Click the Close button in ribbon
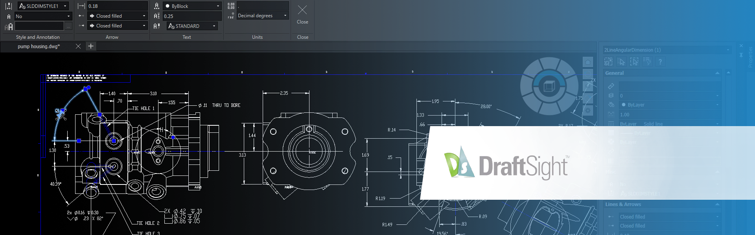Viewport: 755px width, 235px height. [302, 14]
